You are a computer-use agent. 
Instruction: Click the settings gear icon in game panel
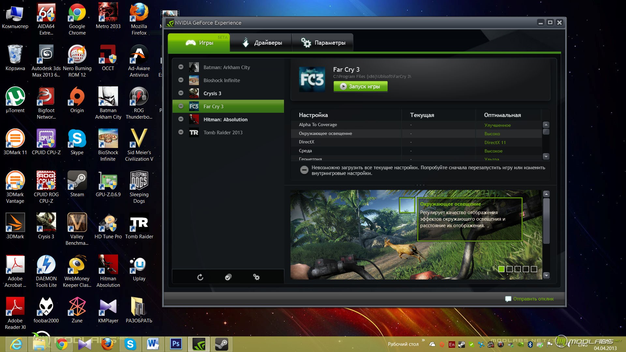(256, 277)
